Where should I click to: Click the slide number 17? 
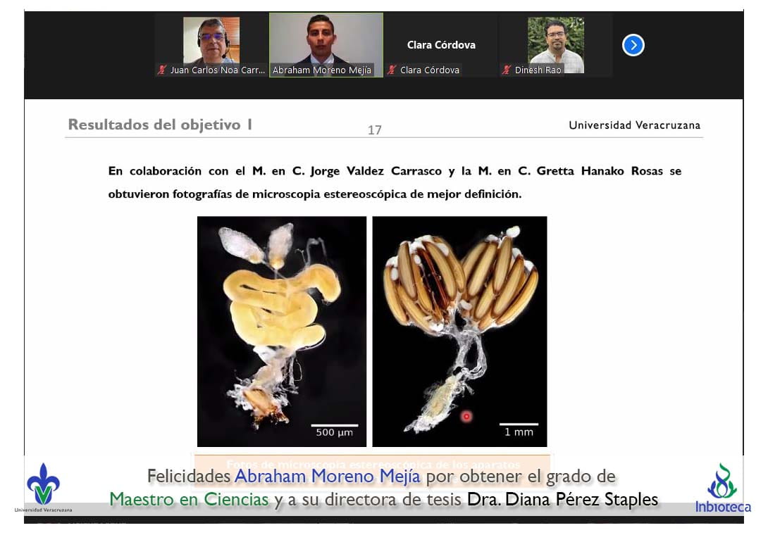pos(375,130)
